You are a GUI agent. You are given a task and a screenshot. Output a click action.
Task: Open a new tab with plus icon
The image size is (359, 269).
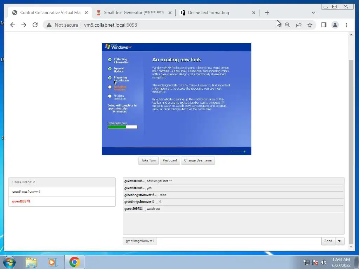267,13
